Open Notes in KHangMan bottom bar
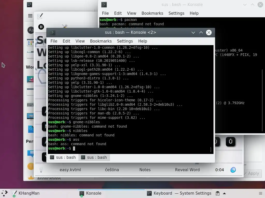 click(145, 170)
